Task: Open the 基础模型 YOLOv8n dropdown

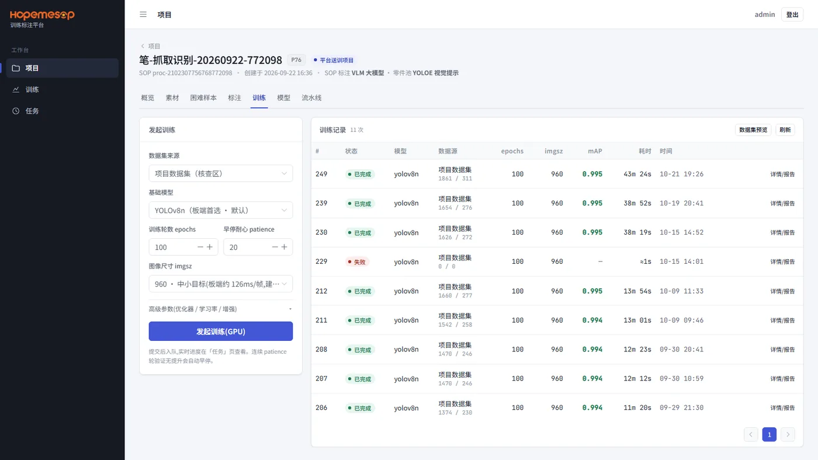Action: [x=221, y=210]
